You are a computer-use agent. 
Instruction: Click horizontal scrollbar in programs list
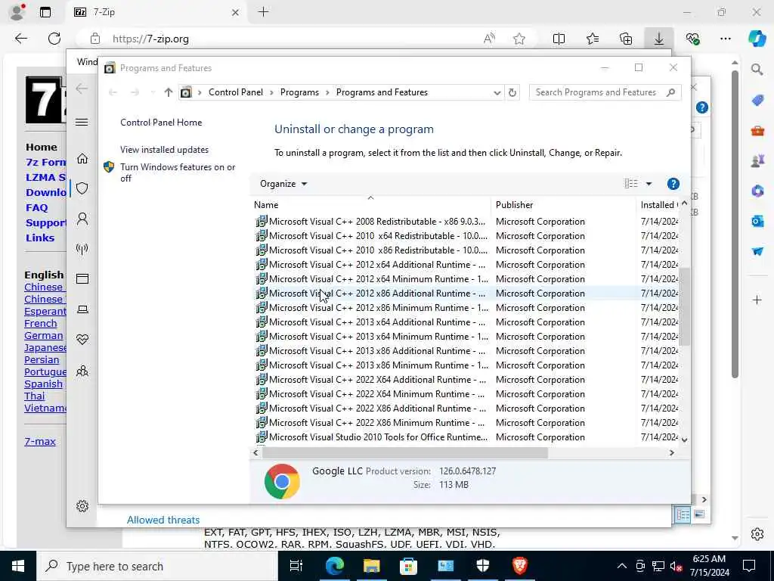pyautogui.click(x=405, y=452)
